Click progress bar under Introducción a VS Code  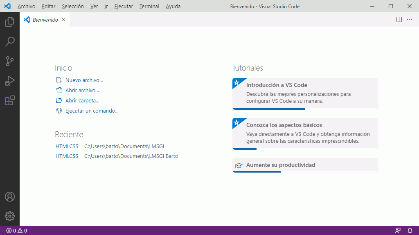(305, 109)
